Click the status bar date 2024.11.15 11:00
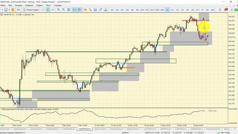 click(152, 133)
